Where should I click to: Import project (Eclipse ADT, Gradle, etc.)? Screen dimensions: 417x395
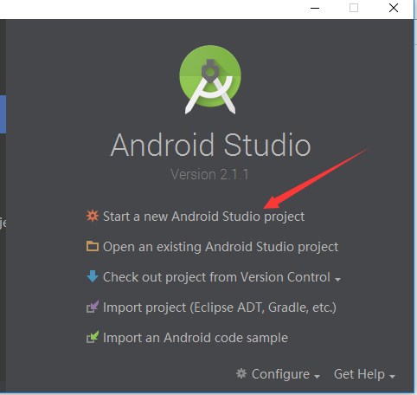pyautogui.click(x=220, y=308)
